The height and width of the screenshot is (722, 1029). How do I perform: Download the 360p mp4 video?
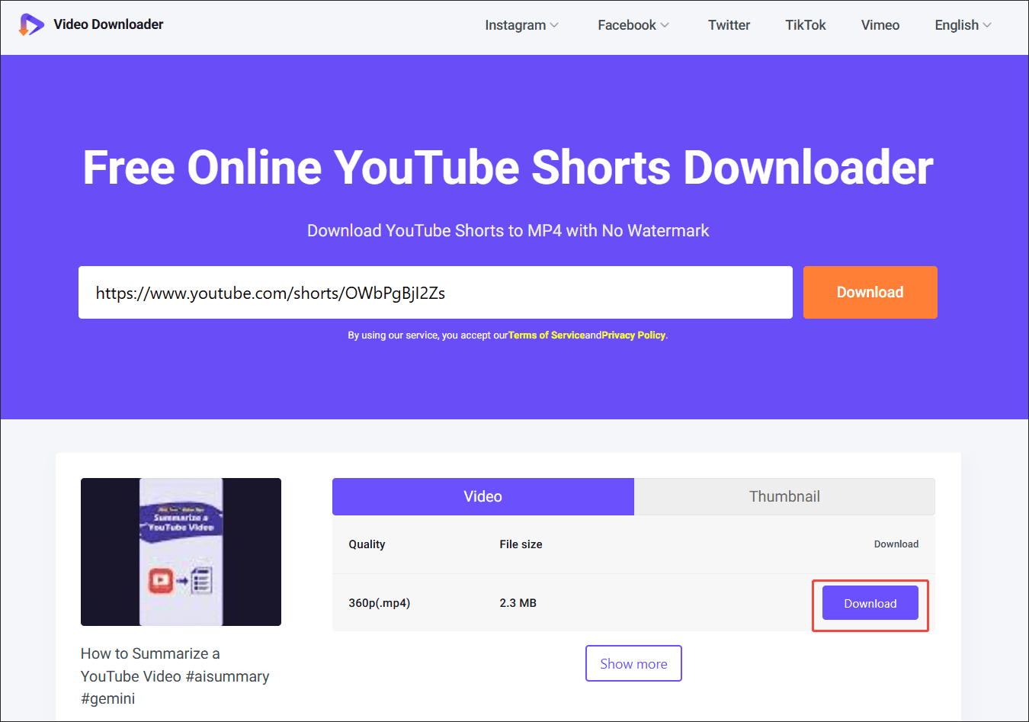870,603
